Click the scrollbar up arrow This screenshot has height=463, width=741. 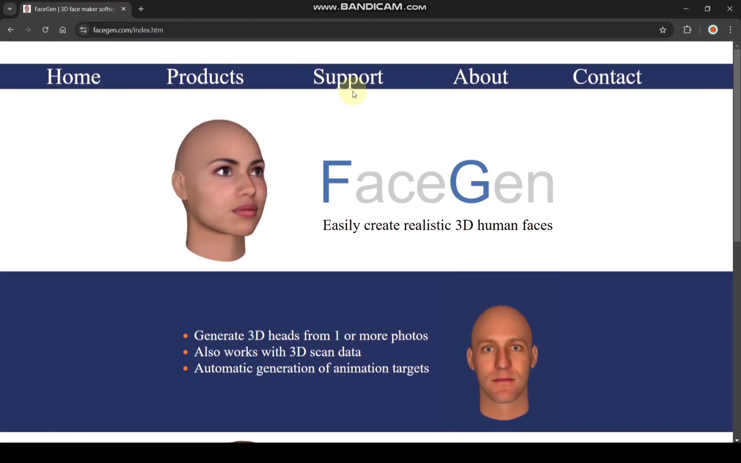[737, 45]
